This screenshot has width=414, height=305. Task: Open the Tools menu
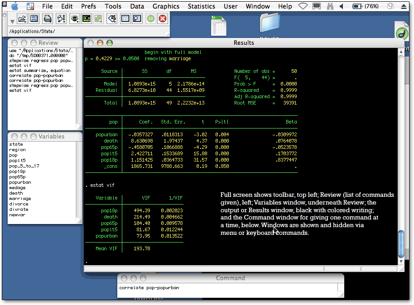[x=113, y=6]
